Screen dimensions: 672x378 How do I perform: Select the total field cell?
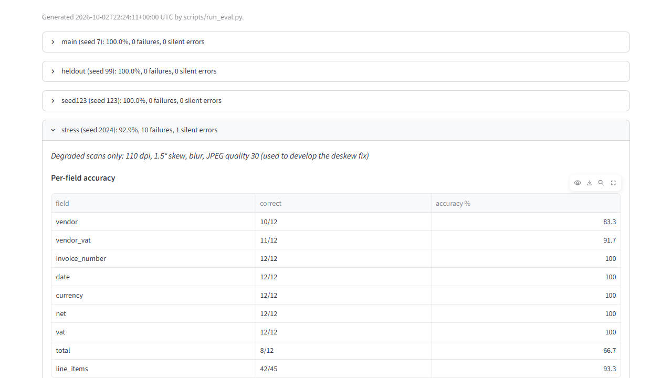click(x=153, y=350)
